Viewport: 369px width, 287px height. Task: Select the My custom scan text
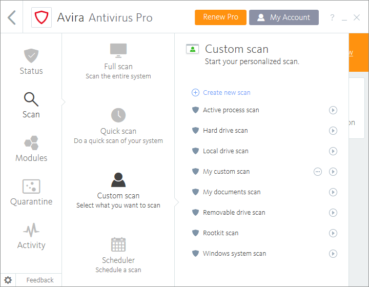[x=226, y=172]
